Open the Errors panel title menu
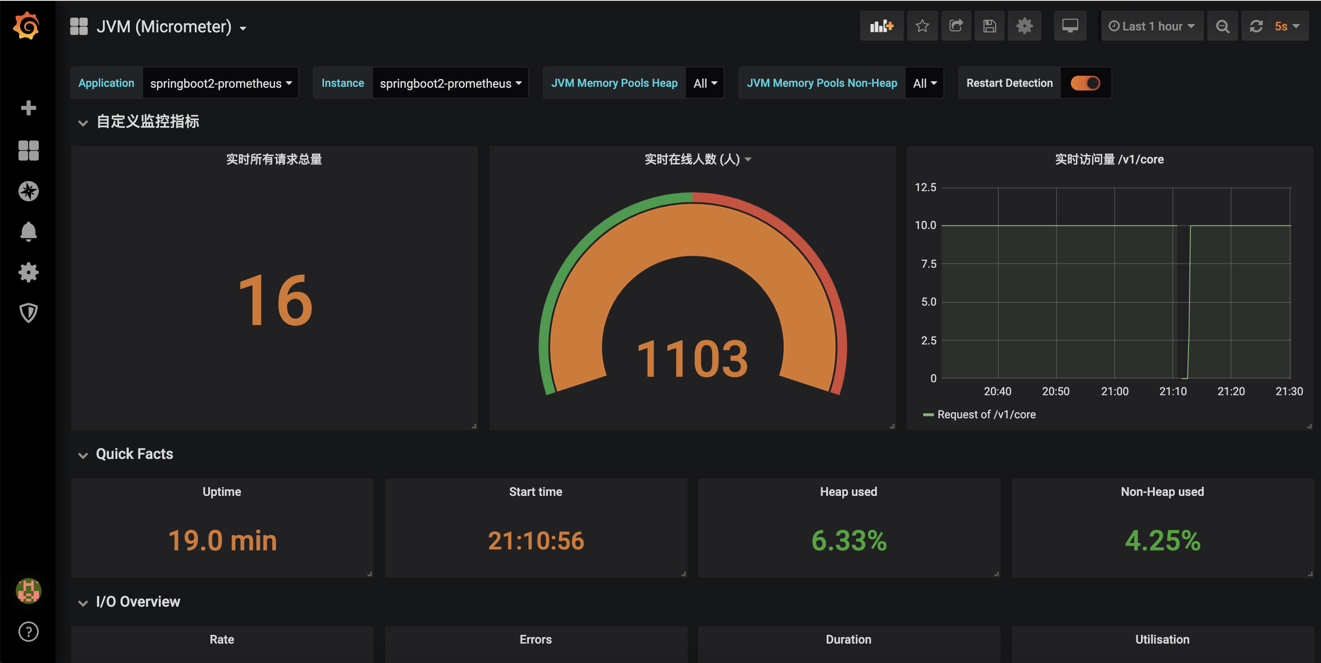The height and width of the screenshot is (663, 1321). coord(535,639)
